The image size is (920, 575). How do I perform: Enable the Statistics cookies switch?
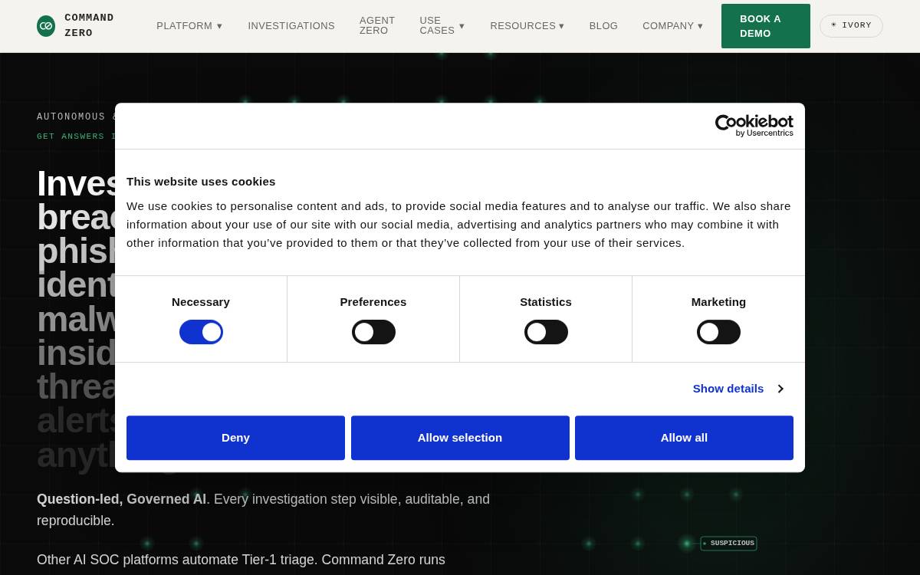pyautogui.click(x=546, y=332)
